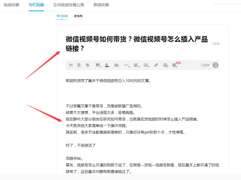The image size is (241, 180).
Task: Click line 流程开始。
Action: [x=74, y=158]
